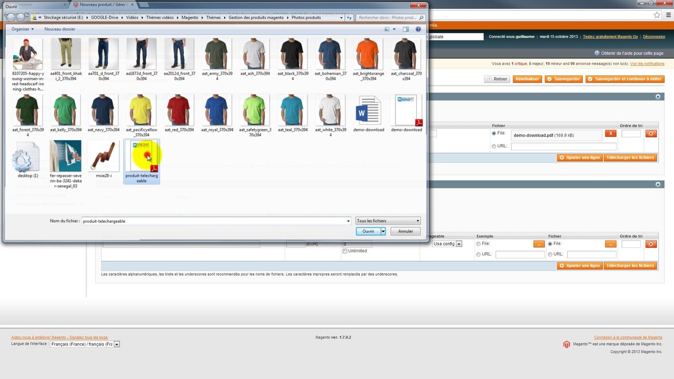Click the Réinitialiser button
This screenshot has width=674, height=379.
527,79
